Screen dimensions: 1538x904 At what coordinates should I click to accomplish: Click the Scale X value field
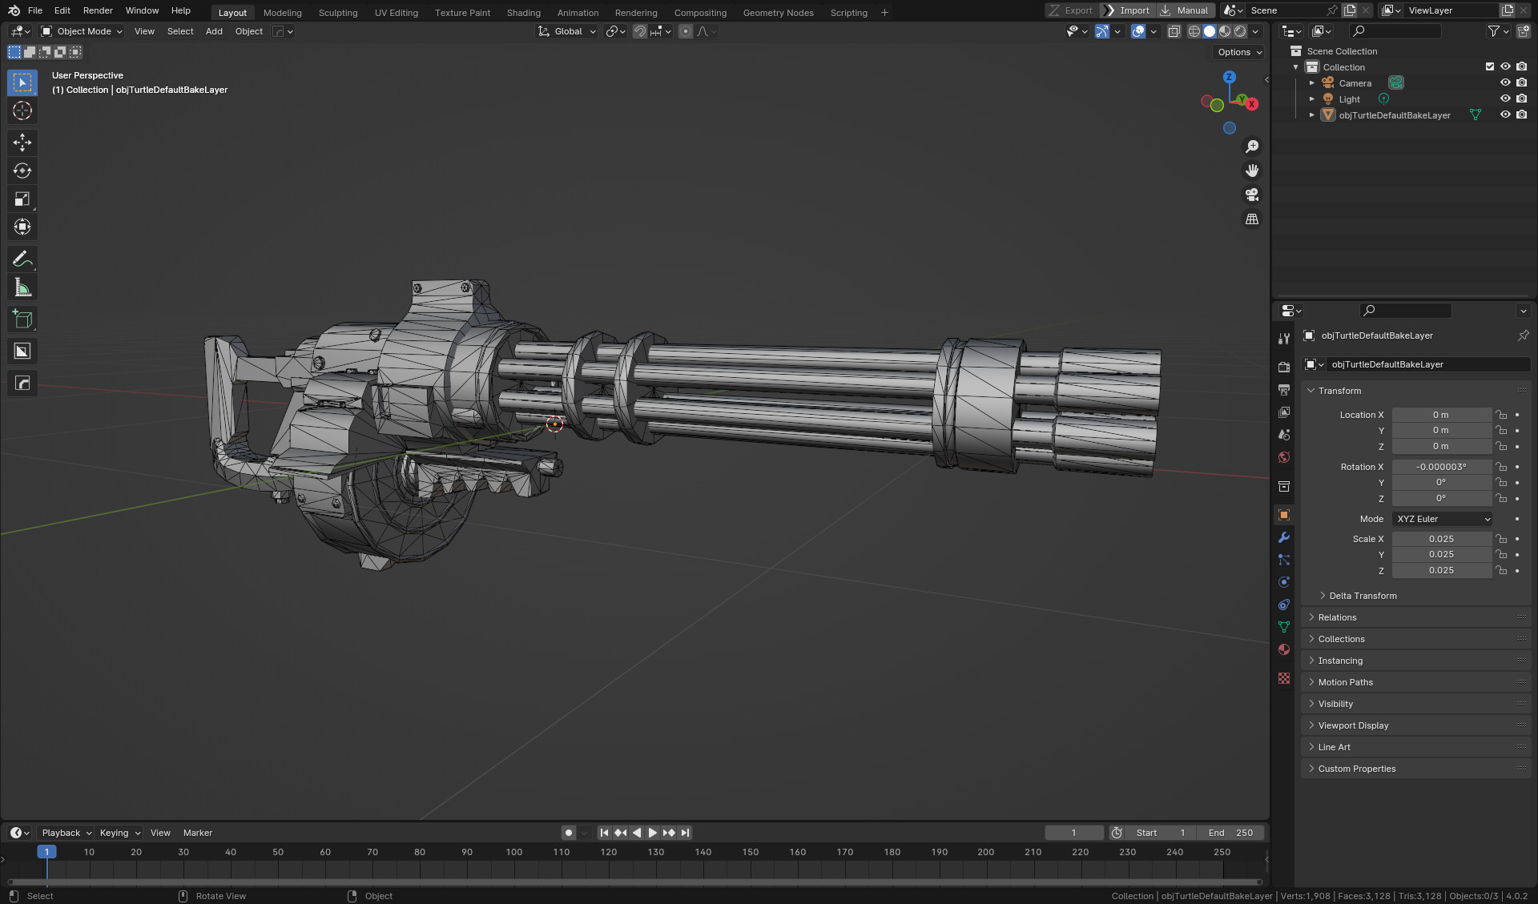coord(1440,539)
